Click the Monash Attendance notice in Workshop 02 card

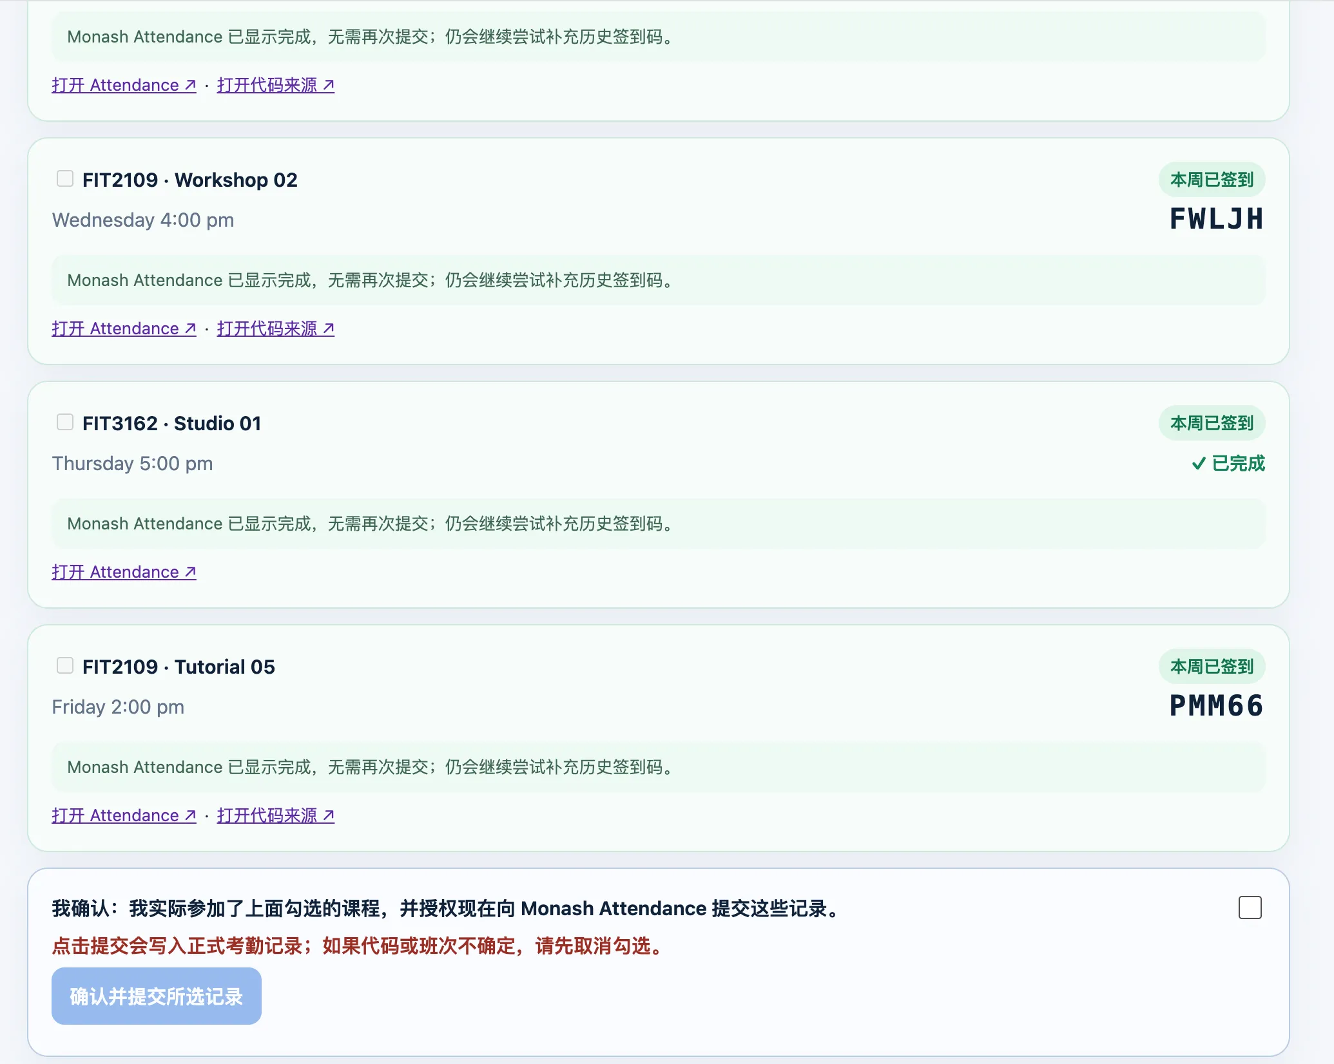pyautogui.click(x=659, y=280)
